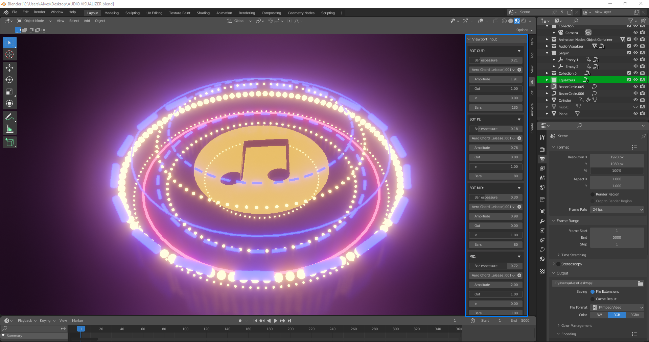Viewport: 649px width, 342px height.
Task: Click the resolution percentage slider
Action: click(617, 171)
